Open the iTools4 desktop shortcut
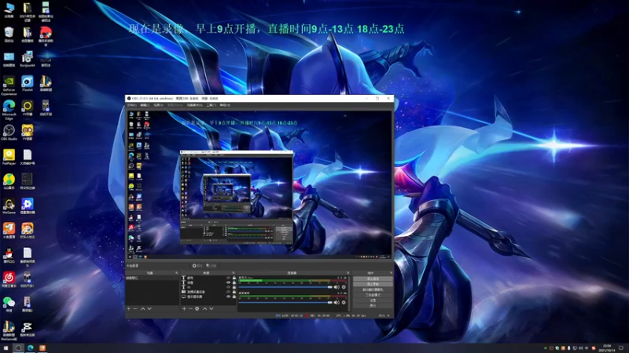This screenshot has width=629, height=353. pyautogui.click(x=28, y=84)
